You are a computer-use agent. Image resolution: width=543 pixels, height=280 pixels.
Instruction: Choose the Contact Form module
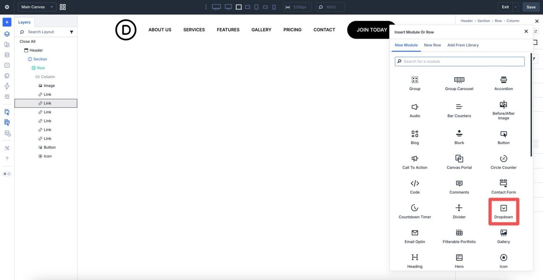click(x=503, y=187)
